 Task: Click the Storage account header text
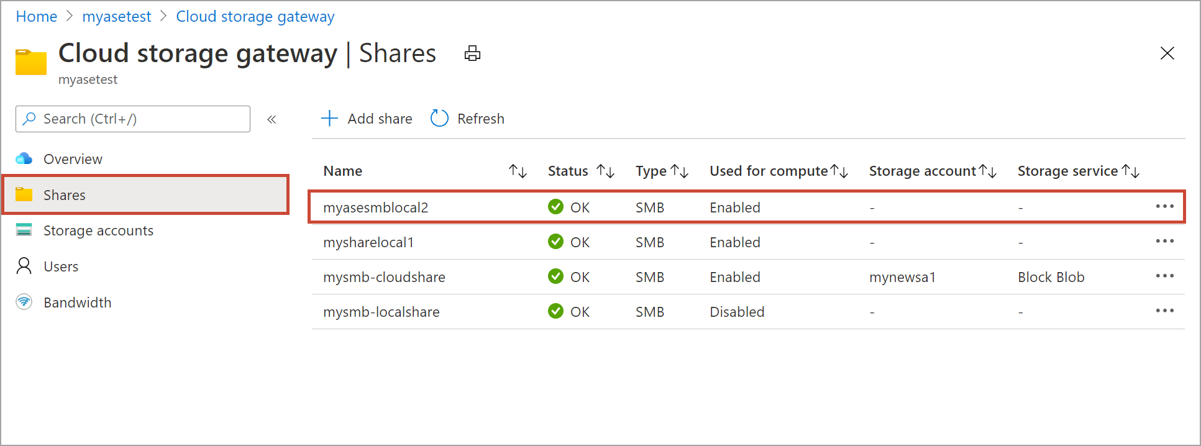click(923, 171)
